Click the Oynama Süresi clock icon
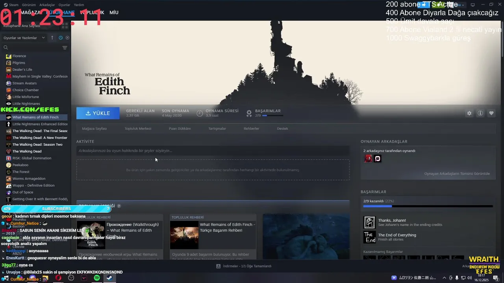This screenshot has width=504, height=283. pyautogui.click(x=200, y=113)
